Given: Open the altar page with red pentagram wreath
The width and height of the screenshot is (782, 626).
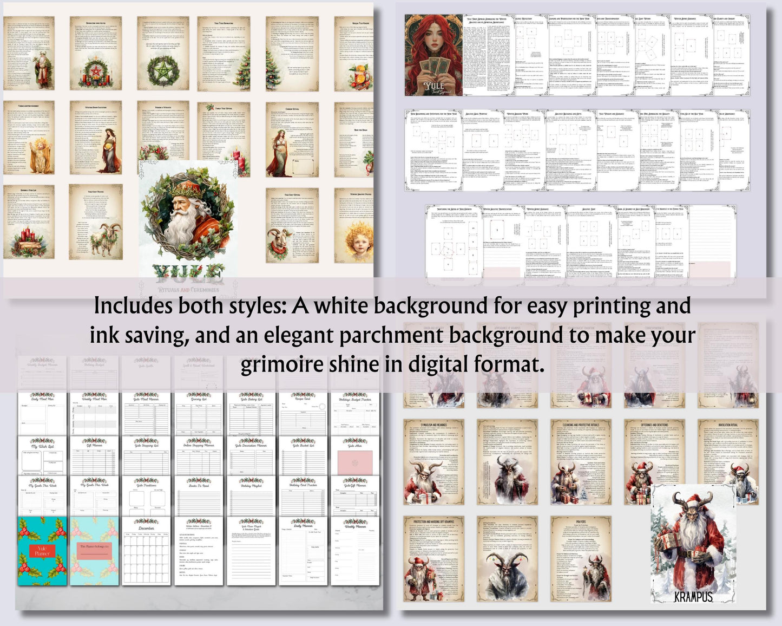Looking at the screenshot, I should tap(95, 53).
